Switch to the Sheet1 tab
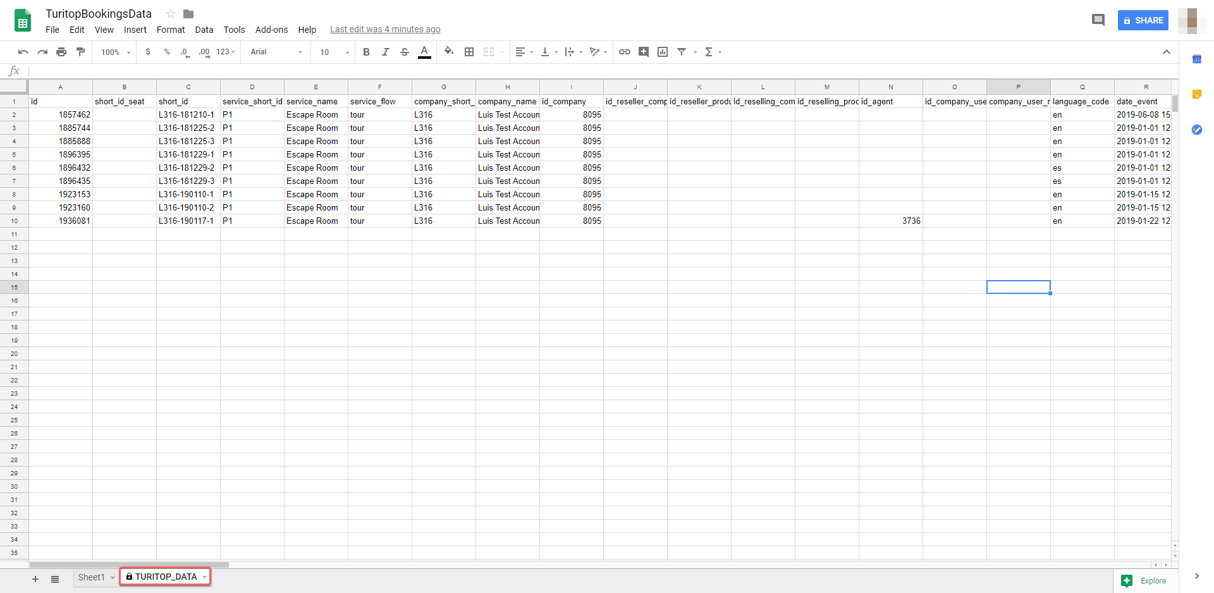The height and width of the screenshot is (593, 1214). 92,577
